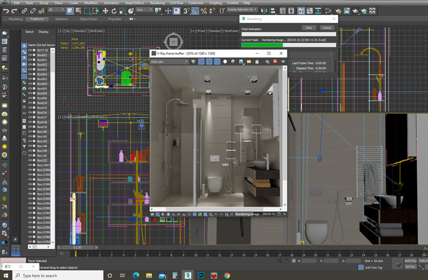Switch to the Object Paint ribbon tab
Image resolution: width=428 pixels, height=280 pixels.
coord(88,19)
